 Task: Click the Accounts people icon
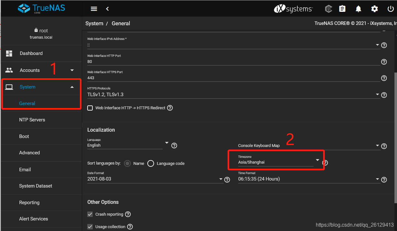(9, 70)
